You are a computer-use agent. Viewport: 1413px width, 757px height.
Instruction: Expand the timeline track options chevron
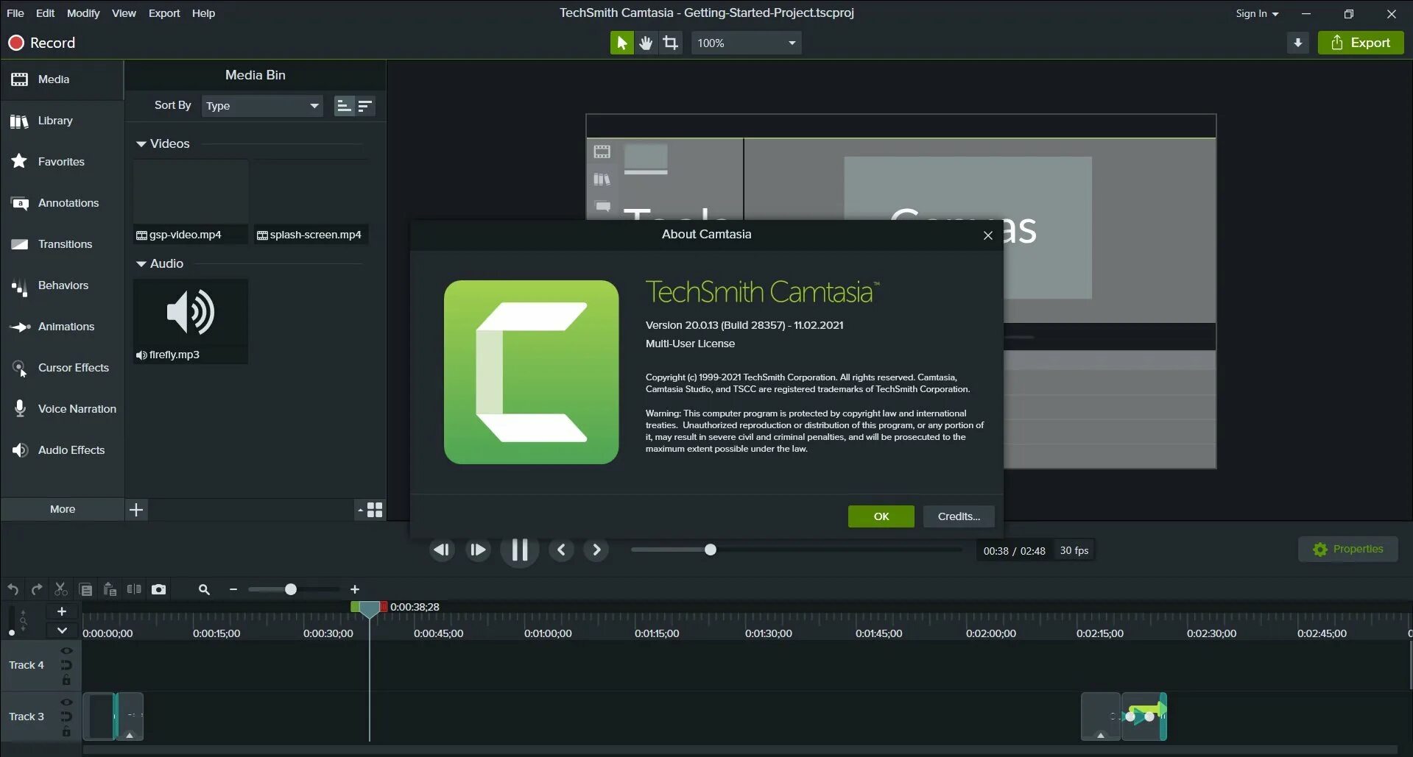point(62,630)
